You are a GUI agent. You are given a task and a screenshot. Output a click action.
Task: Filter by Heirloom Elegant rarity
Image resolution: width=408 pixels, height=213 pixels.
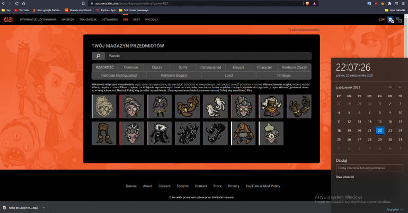[174, 76]
